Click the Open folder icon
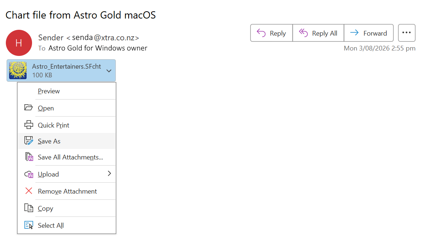The height and width of the screenshot is (239, 425). pos(28,108)
